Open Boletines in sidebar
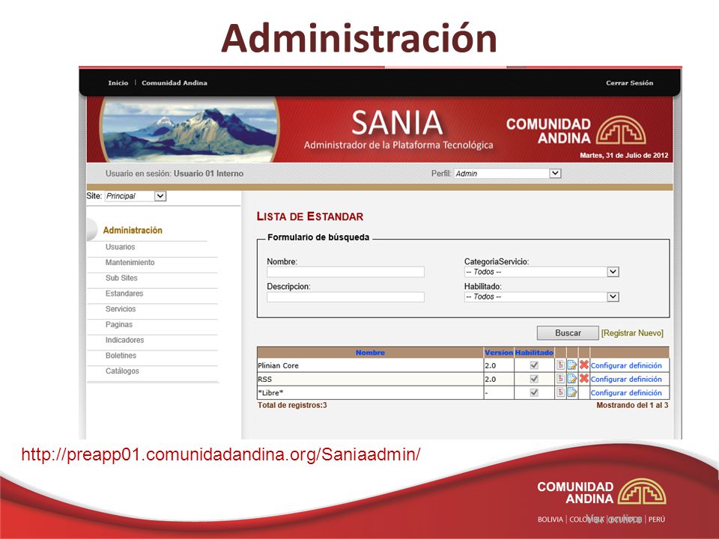Screen dimensions: 719x539 point(121,356)
